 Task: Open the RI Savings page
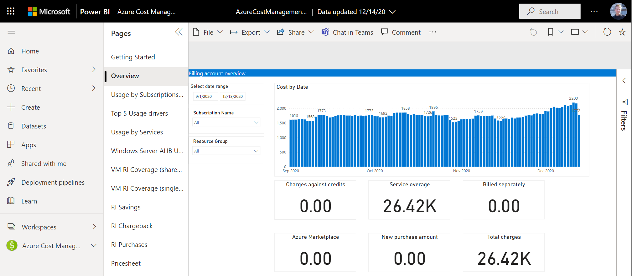[x=146, y=207]
